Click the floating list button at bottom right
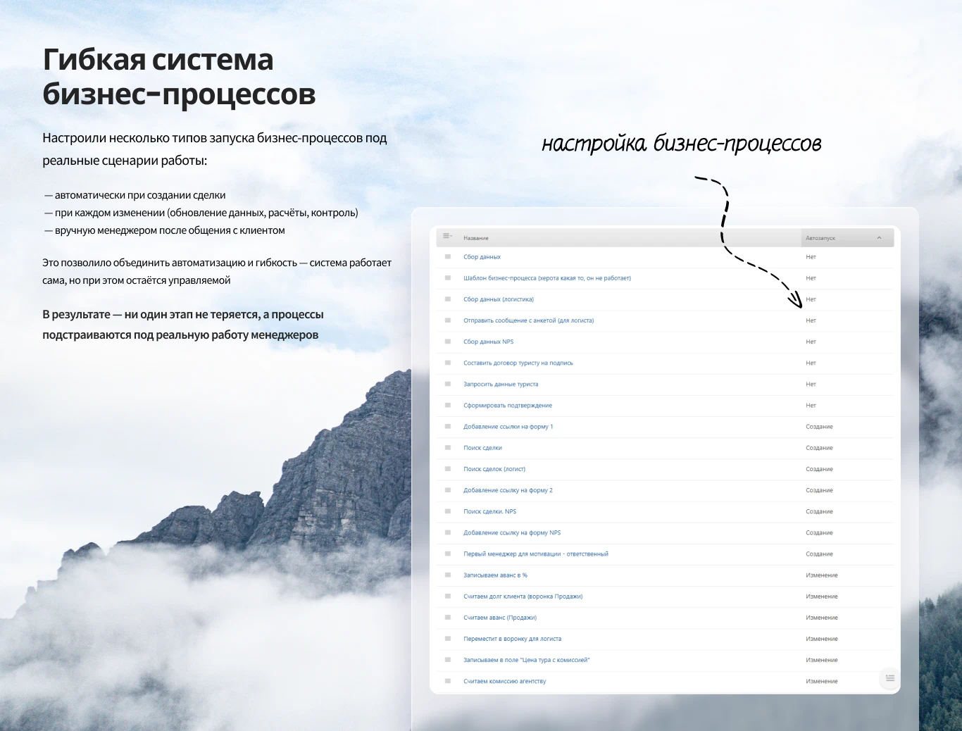Viewport: 962px width, 731px height. (x=889, y=678)
